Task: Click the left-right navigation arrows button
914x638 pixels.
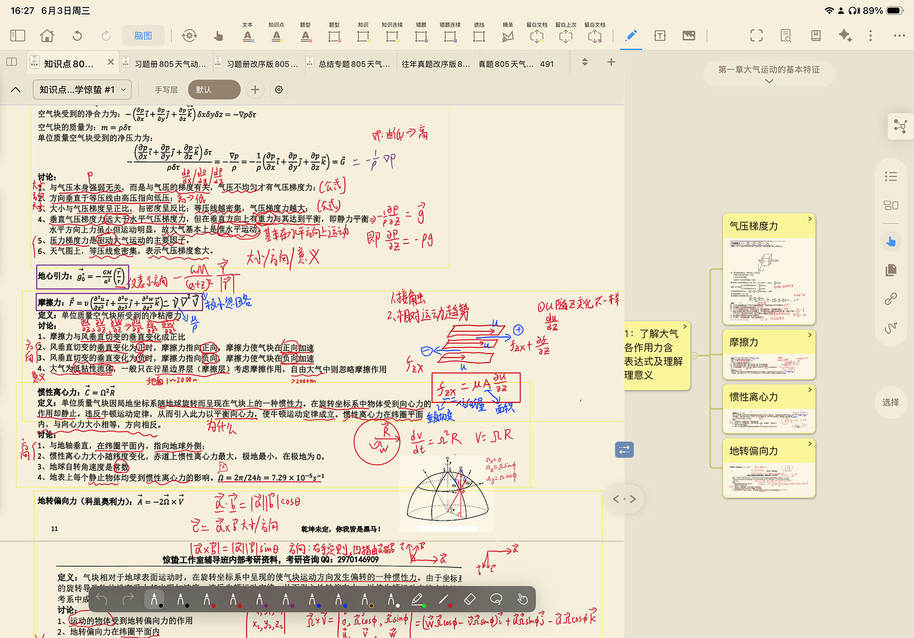Action: [x=625, y=499]
